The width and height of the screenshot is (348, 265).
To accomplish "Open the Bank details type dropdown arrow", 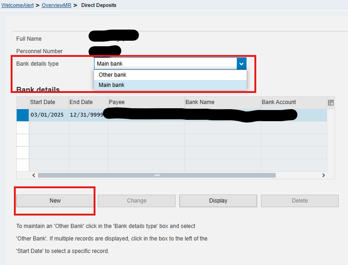I will click(241, 64).
